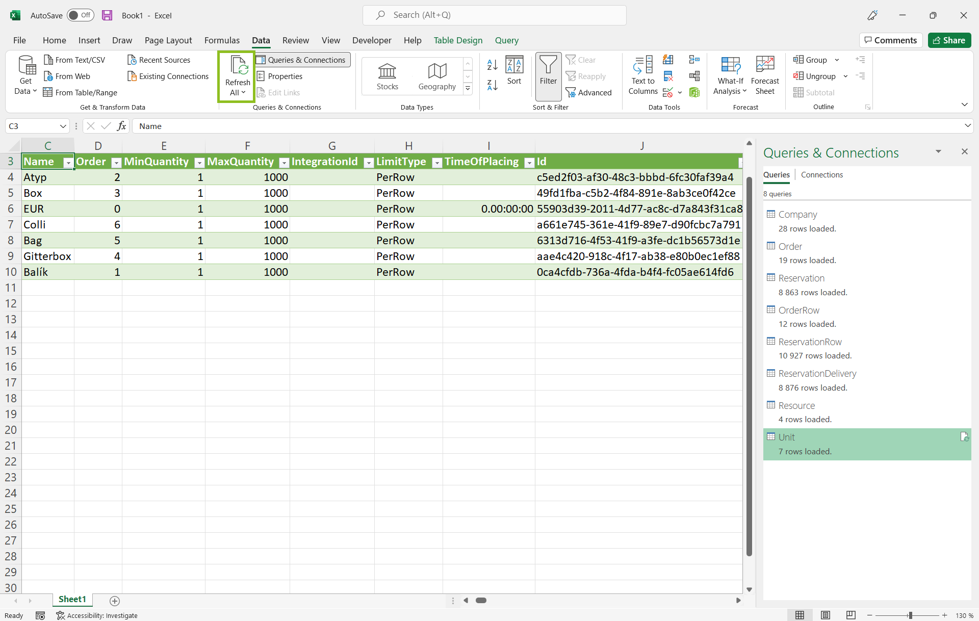
Task: Click the Filter funnel button
Action: [548, 71]
